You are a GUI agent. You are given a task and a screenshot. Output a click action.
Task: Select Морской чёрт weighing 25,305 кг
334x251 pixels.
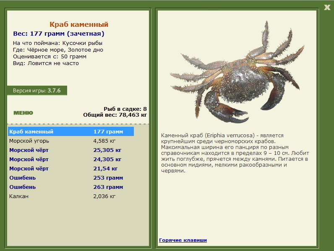point(71,150)
